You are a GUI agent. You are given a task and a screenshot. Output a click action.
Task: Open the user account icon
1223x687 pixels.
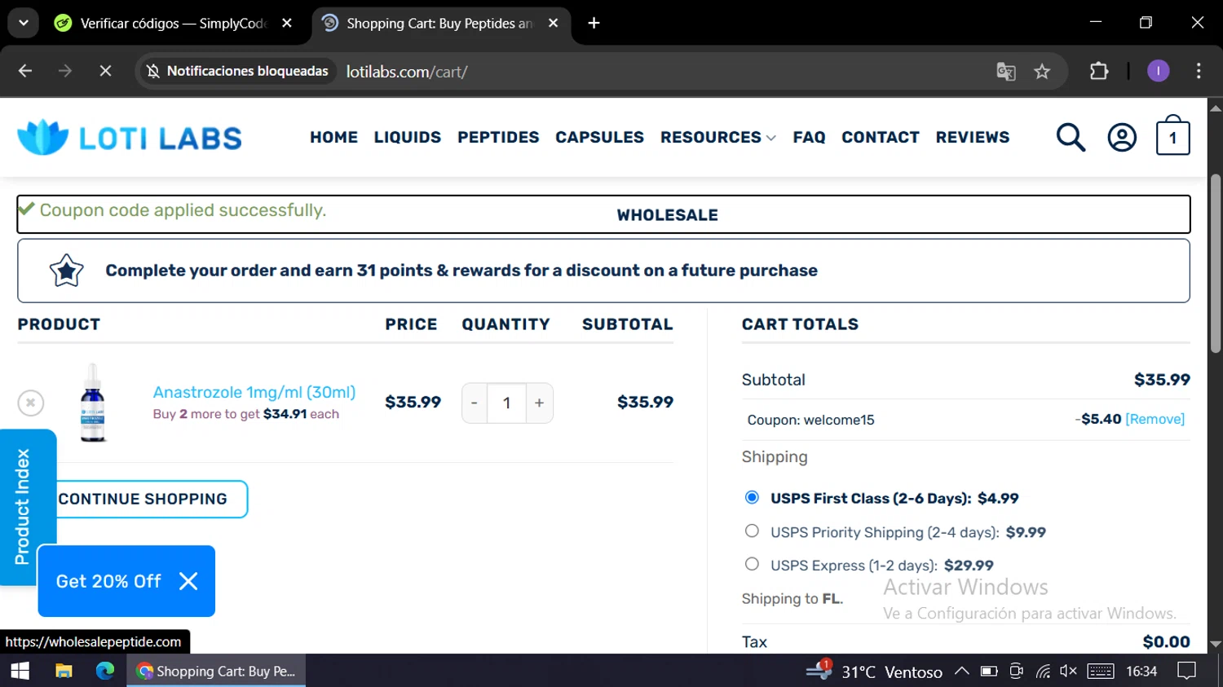(1122, 138)
